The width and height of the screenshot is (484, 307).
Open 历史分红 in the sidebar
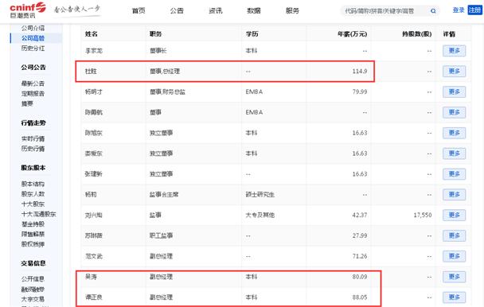[x=33, y=49]
